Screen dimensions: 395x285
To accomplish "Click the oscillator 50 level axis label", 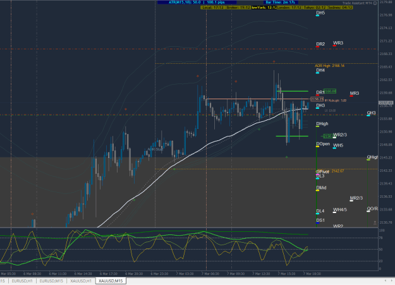I will (x=380, y=250).
